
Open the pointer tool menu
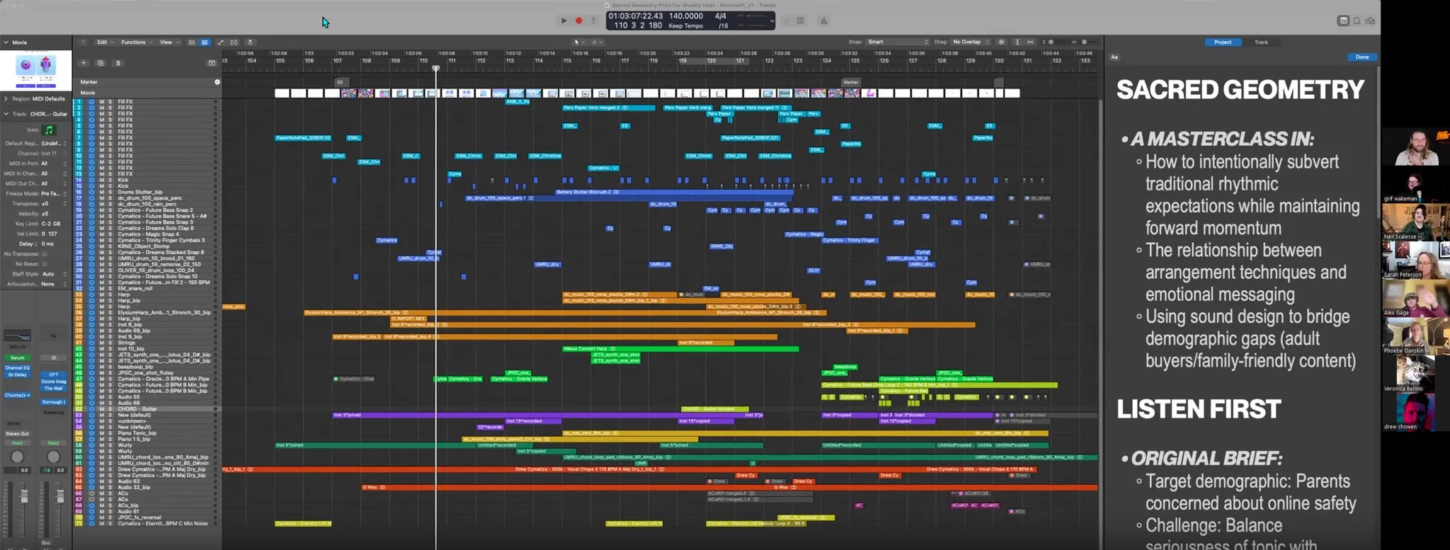coord(578,42)
